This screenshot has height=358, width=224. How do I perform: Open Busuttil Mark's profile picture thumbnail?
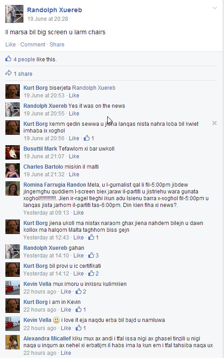pyautogui.click(x=13, y=152)
